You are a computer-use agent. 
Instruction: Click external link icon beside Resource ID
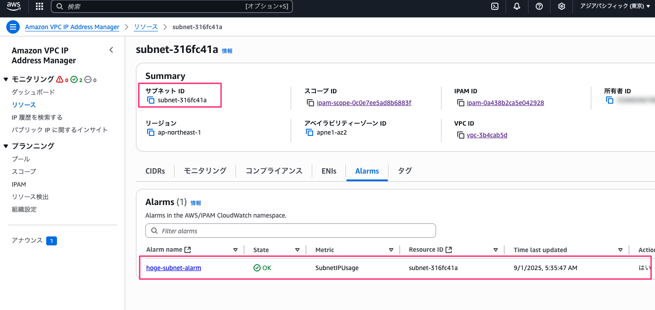(448, 250)
